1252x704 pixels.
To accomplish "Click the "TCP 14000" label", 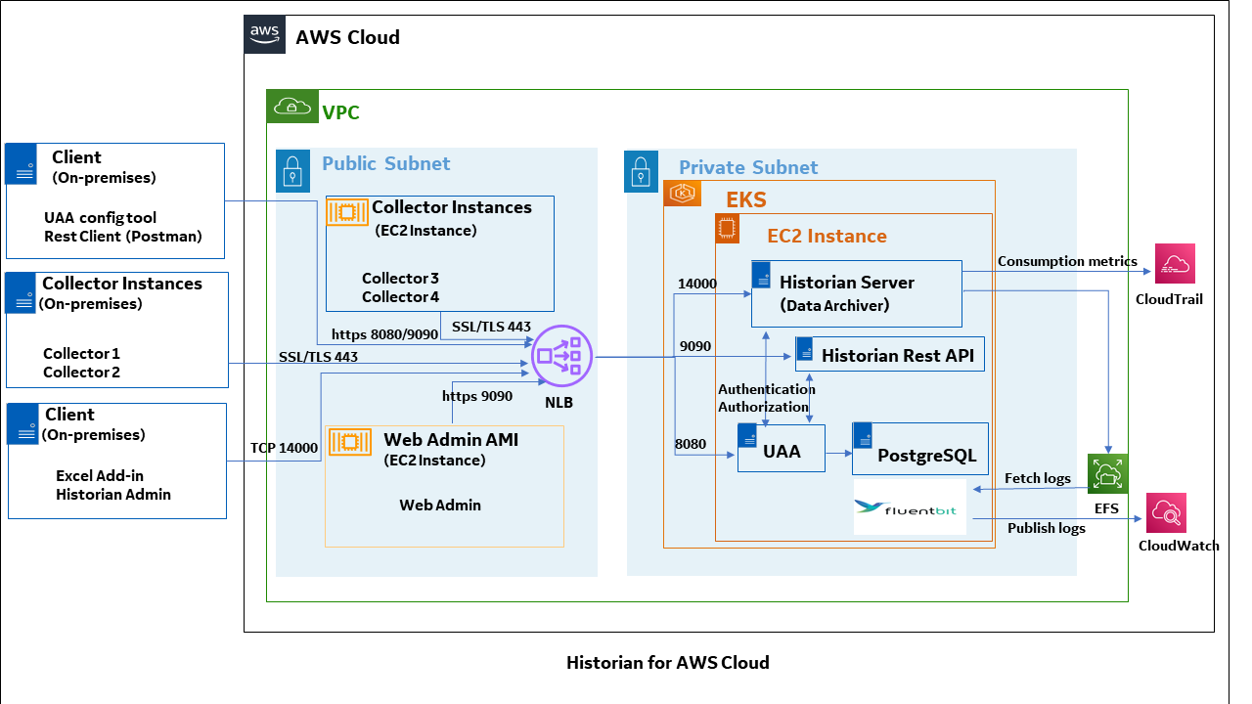I will [285, 449].
